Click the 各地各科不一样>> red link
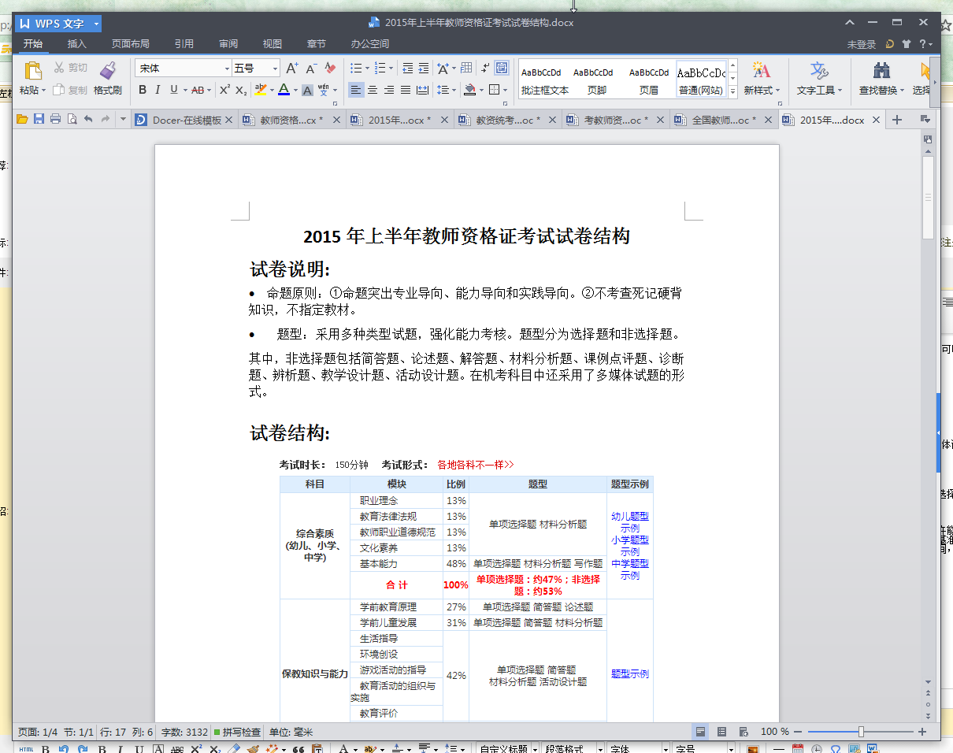The height and width of the screenshot is (753, 953). click(475, 465)
